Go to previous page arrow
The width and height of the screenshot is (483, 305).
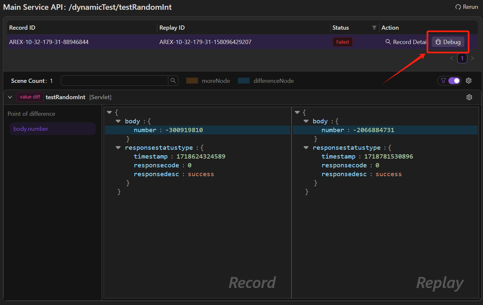(452, 58)
